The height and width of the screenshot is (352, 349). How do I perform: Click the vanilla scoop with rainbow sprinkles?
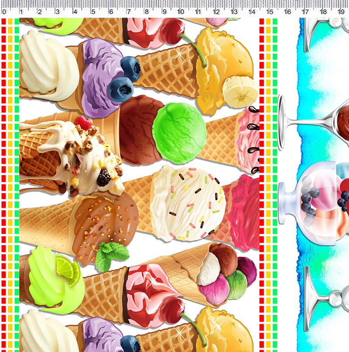pos(188,203)
